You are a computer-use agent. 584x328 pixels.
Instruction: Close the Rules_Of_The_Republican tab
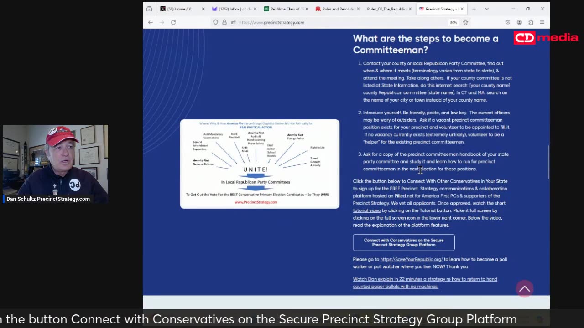tap(411, 9)
